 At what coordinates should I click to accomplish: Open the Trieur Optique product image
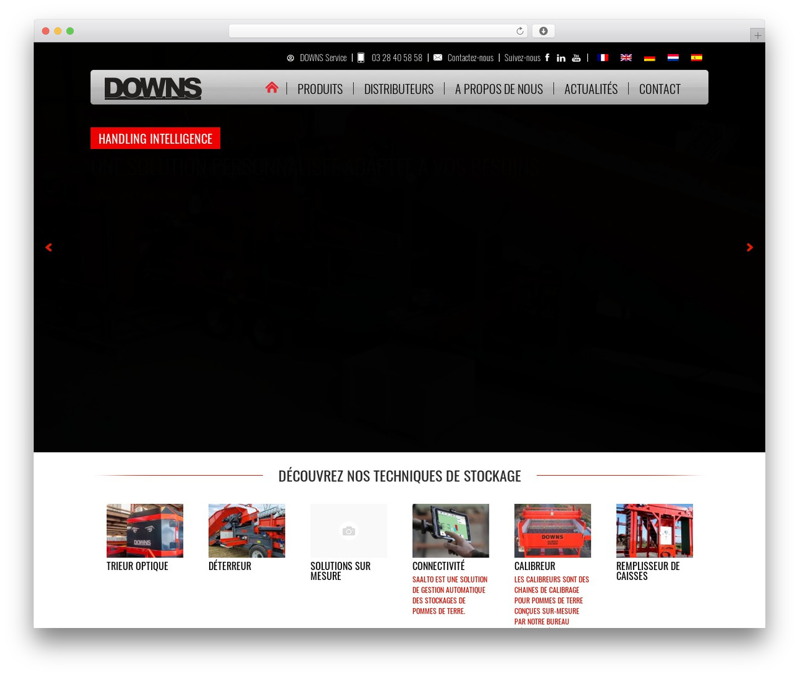[x=145, y=531]
